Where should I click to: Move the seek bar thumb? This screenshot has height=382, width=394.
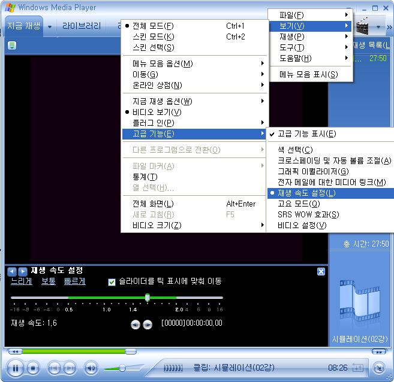131,351
